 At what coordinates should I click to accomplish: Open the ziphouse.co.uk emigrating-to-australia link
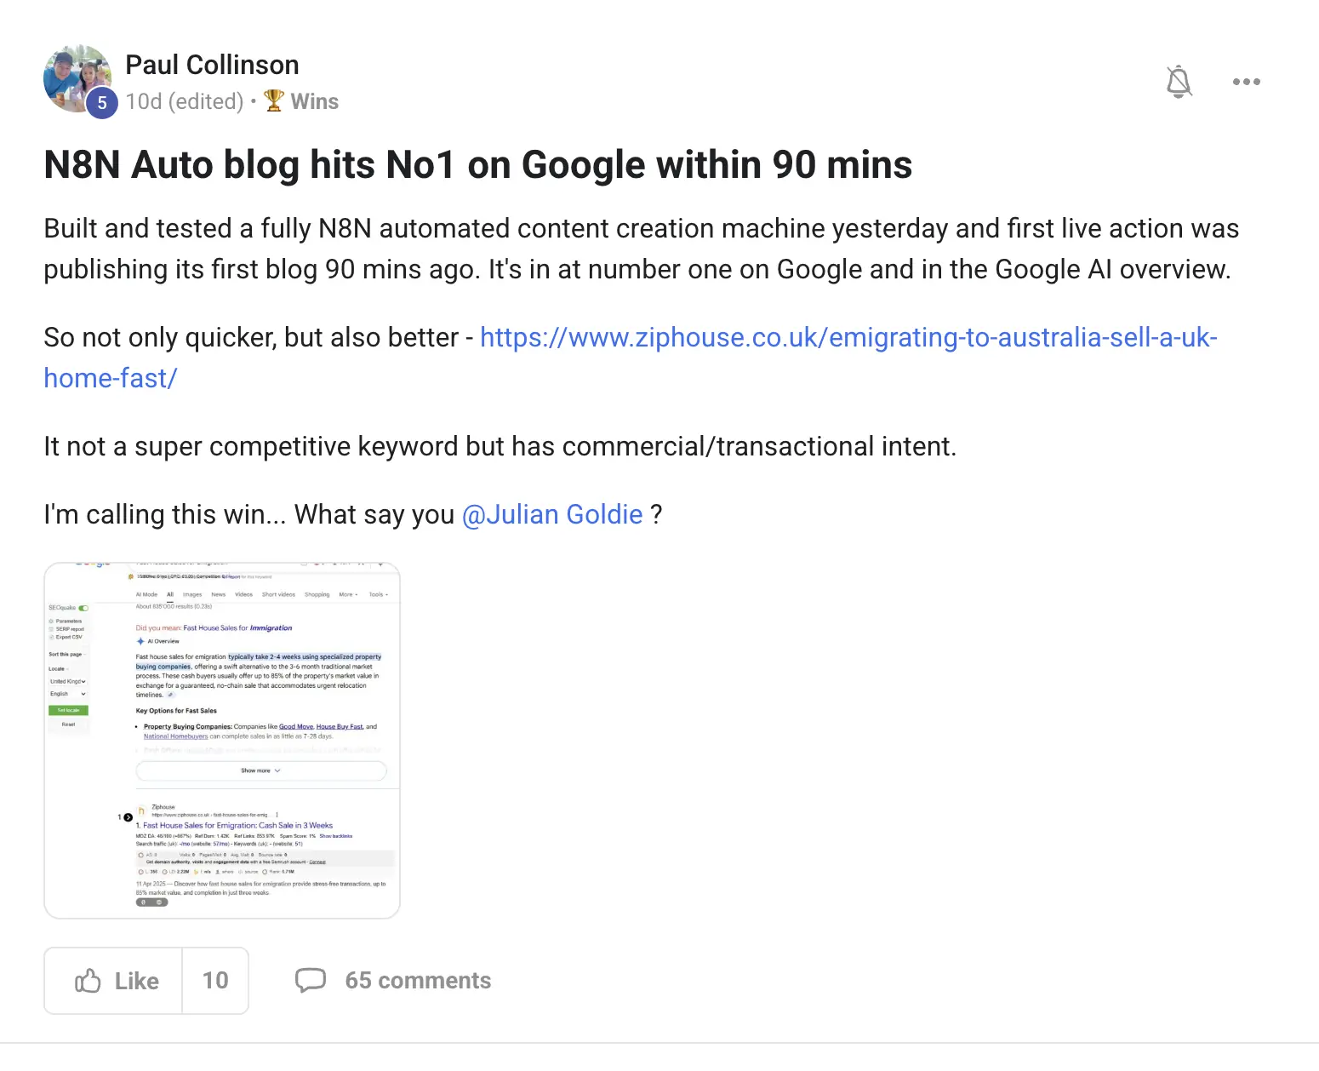point(848,337)
